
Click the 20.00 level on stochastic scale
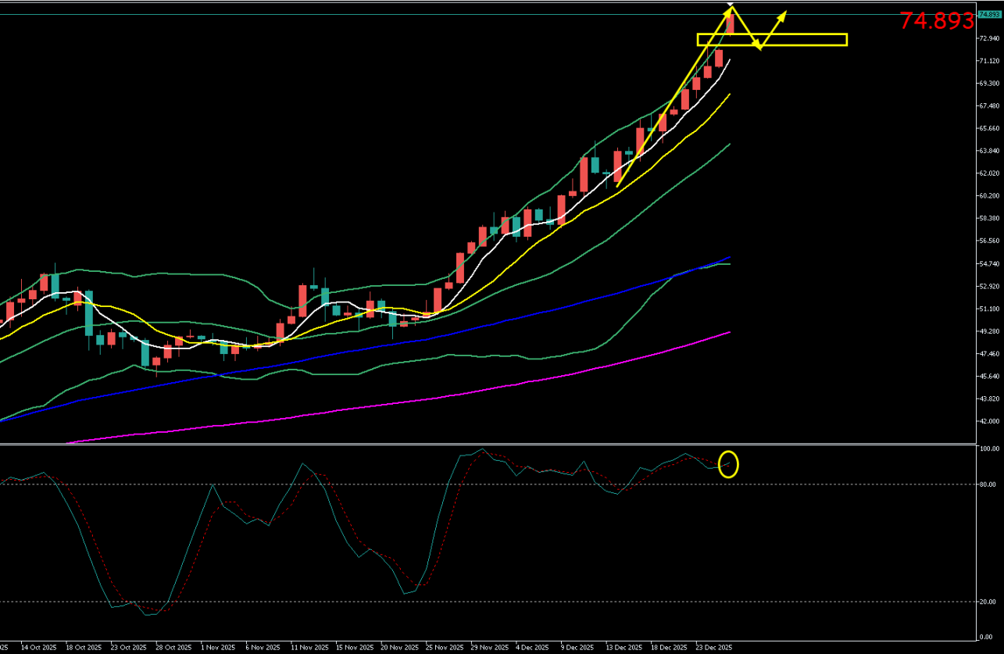click(x=988, y=602)
